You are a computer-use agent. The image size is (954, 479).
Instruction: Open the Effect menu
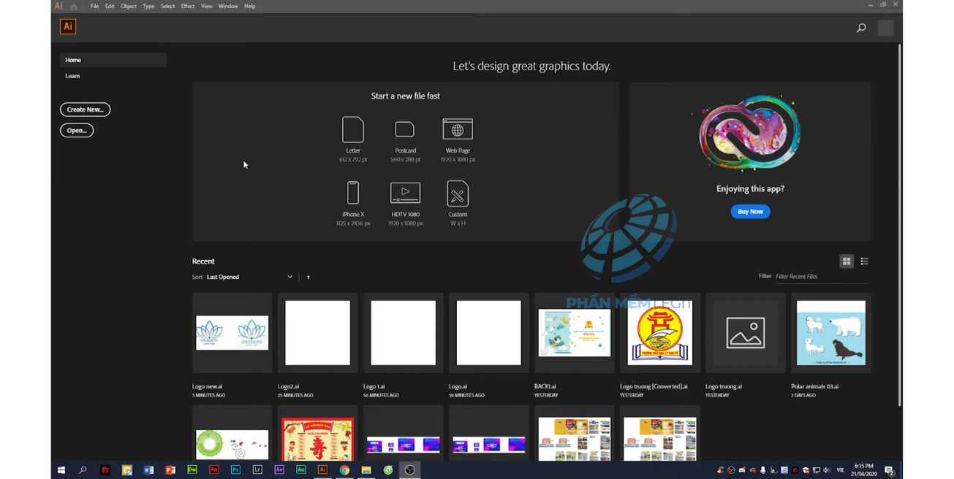pos(188,6)
